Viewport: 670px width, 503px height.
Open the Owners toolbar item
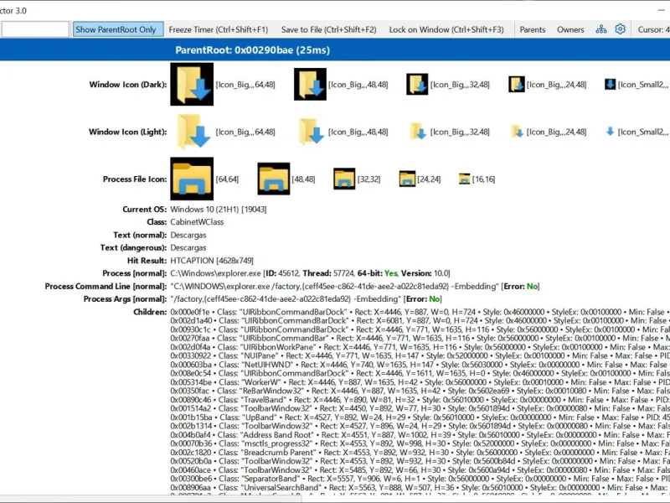coord(570,29)
